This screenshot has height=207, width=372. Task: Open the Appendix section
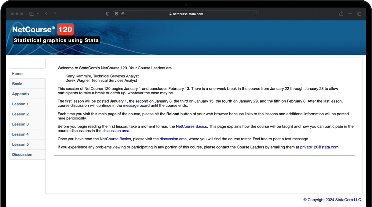(21, 94)
